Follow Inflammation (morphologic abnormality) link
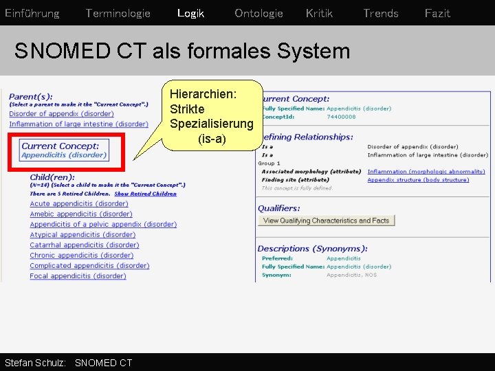This screenshot has height=371, width=495. 426,171
